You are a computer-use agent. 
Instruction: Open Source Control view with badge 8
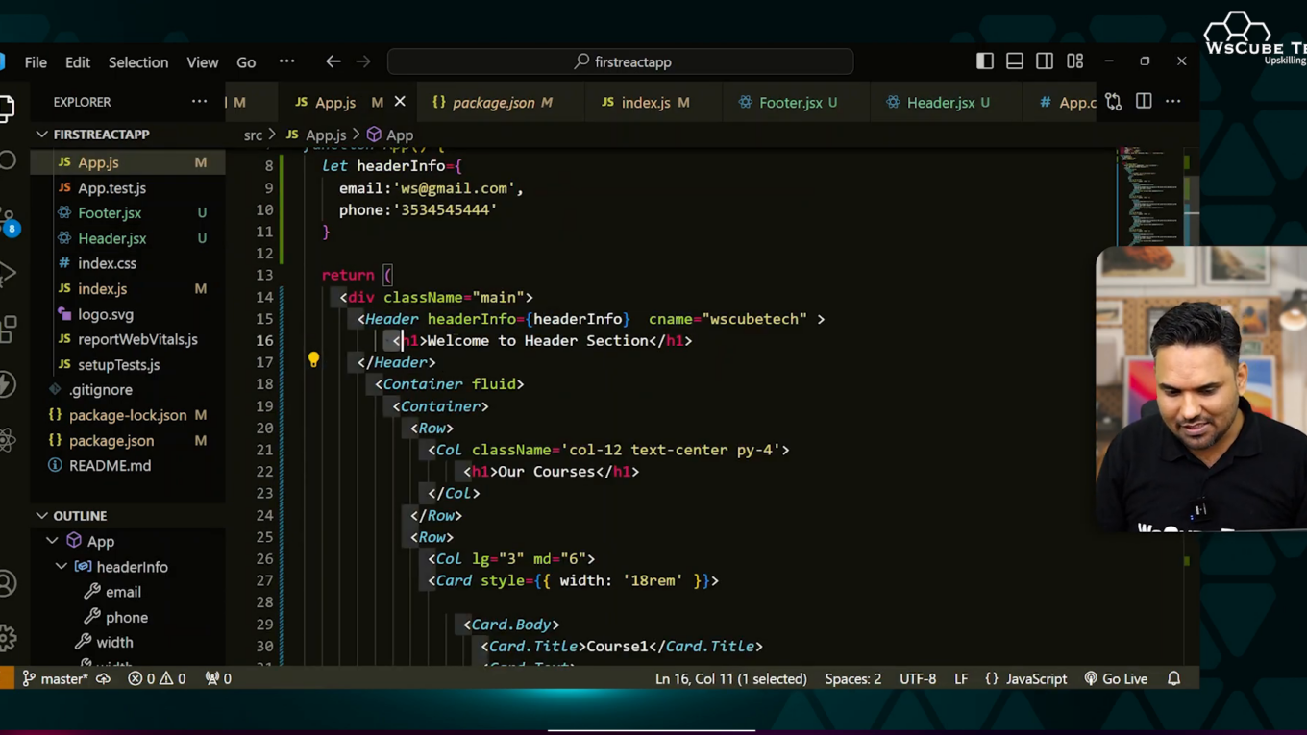click(8, 219)
